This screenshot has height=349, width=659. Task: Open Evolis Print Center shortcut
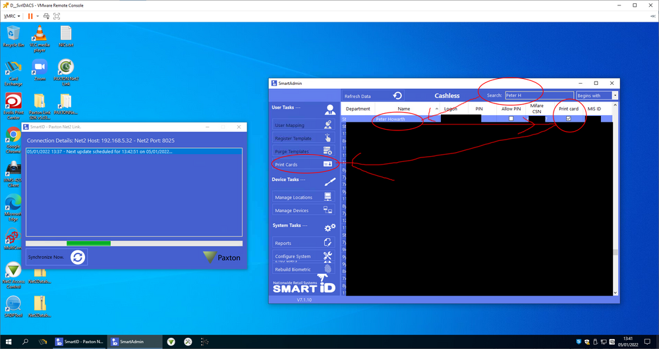13,107
